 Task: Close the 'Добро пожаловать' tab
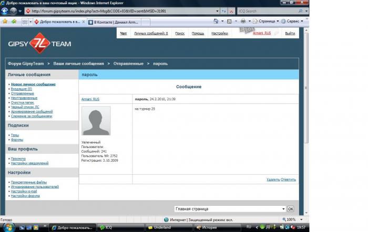(83, 22)
